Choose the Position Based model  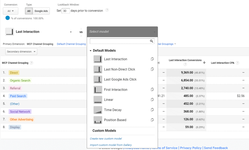click(x=115, y=120)
